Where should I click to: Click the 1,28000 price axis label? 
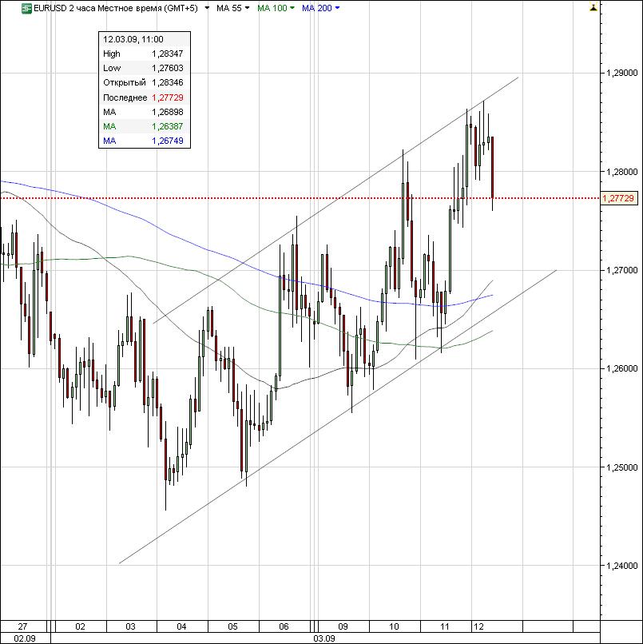[622, 172]
